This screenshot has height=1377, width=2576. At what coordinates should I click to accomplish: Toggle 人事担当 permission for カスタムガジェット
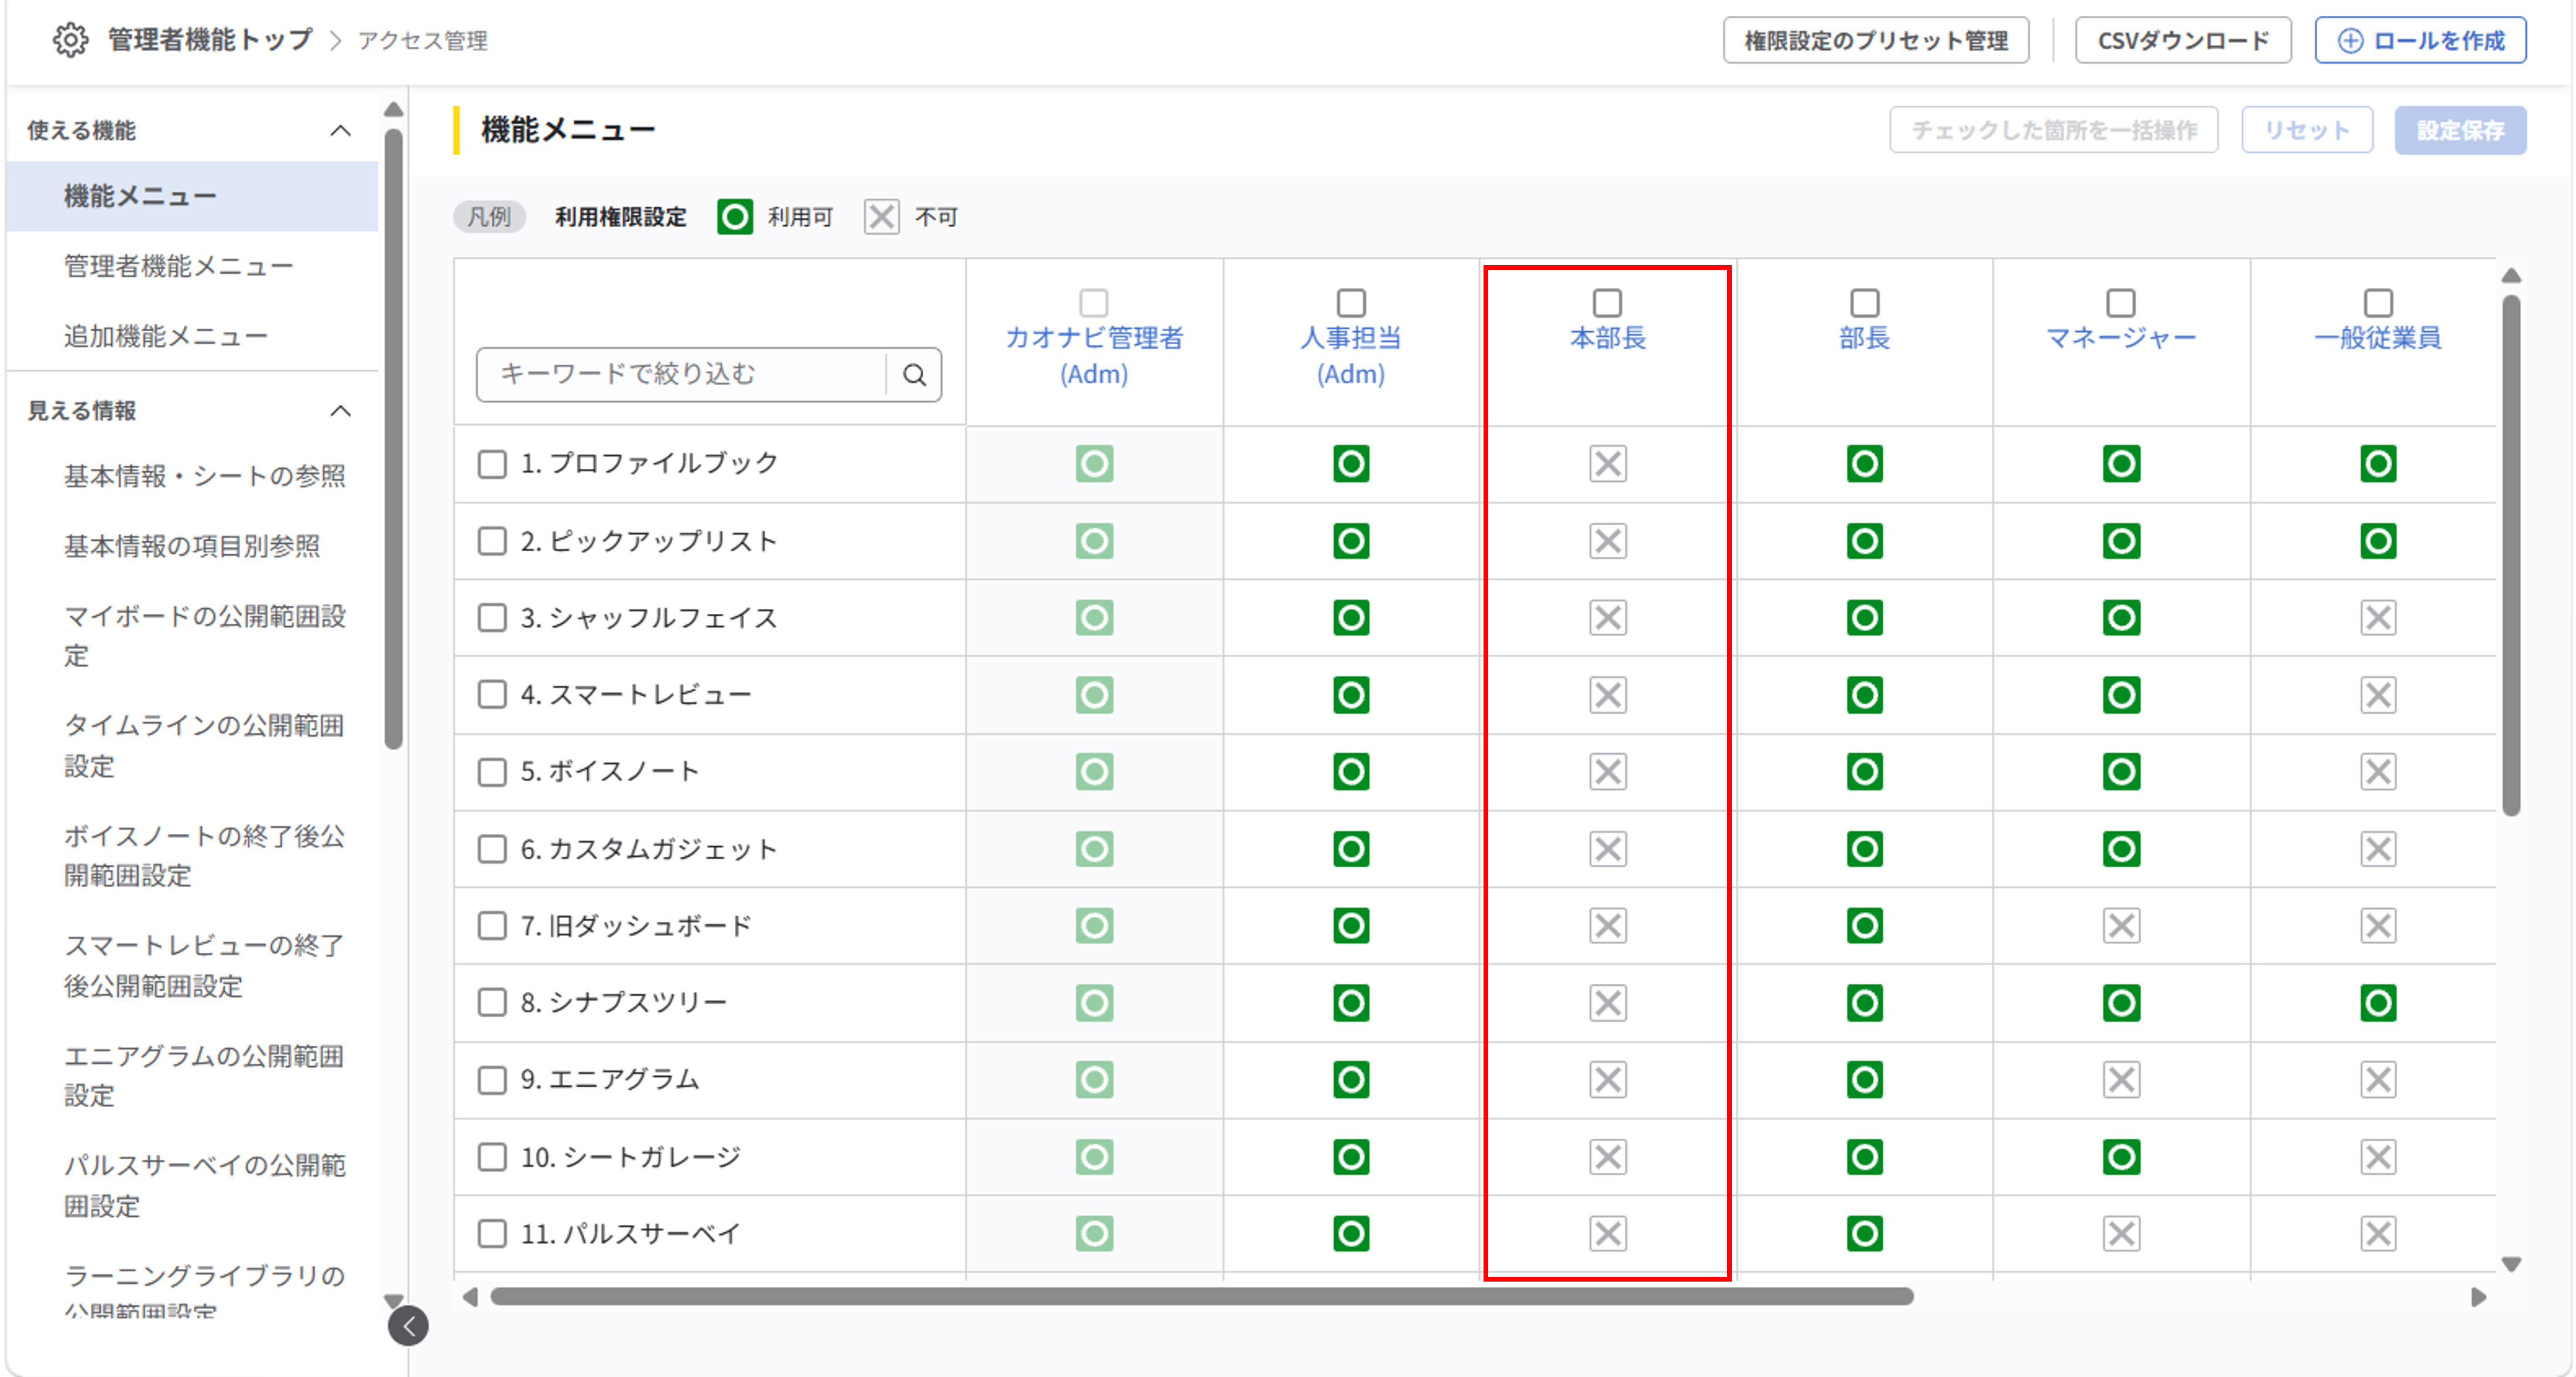point(1351,849)
